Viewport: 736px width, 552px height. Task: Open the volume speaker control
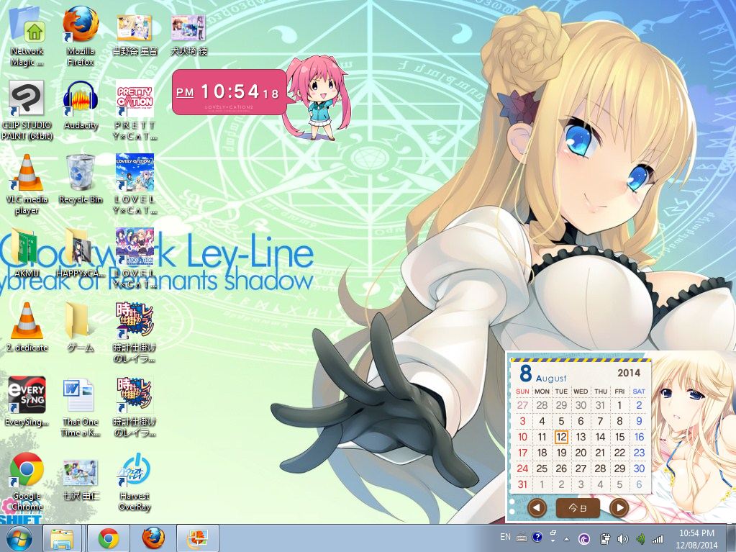coord(623,539)
